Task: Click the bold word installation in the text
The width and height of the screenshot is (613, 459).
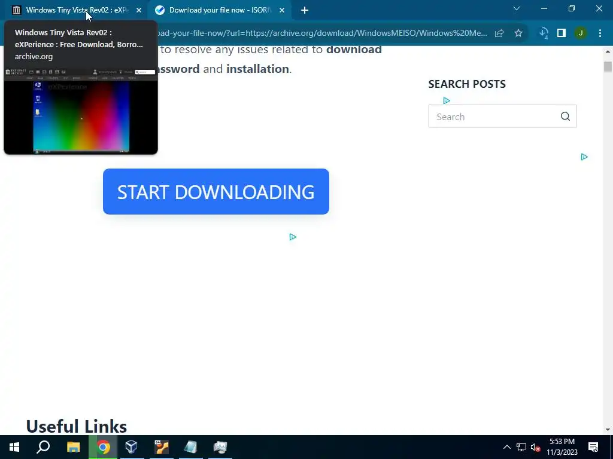Action: [257, 69]
